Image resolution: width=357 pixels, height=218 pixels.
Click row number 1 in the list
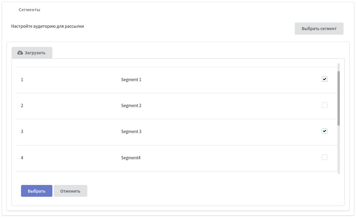tap(22, 80)
